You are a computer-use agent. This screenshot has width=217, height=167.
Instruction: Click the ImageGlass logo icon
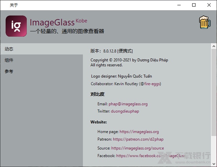[16, 26]
